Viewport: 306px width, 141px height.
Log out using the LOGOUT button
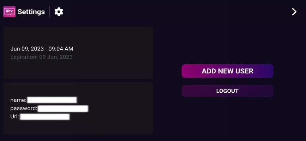pyautogui.click(x=227, y=91)
